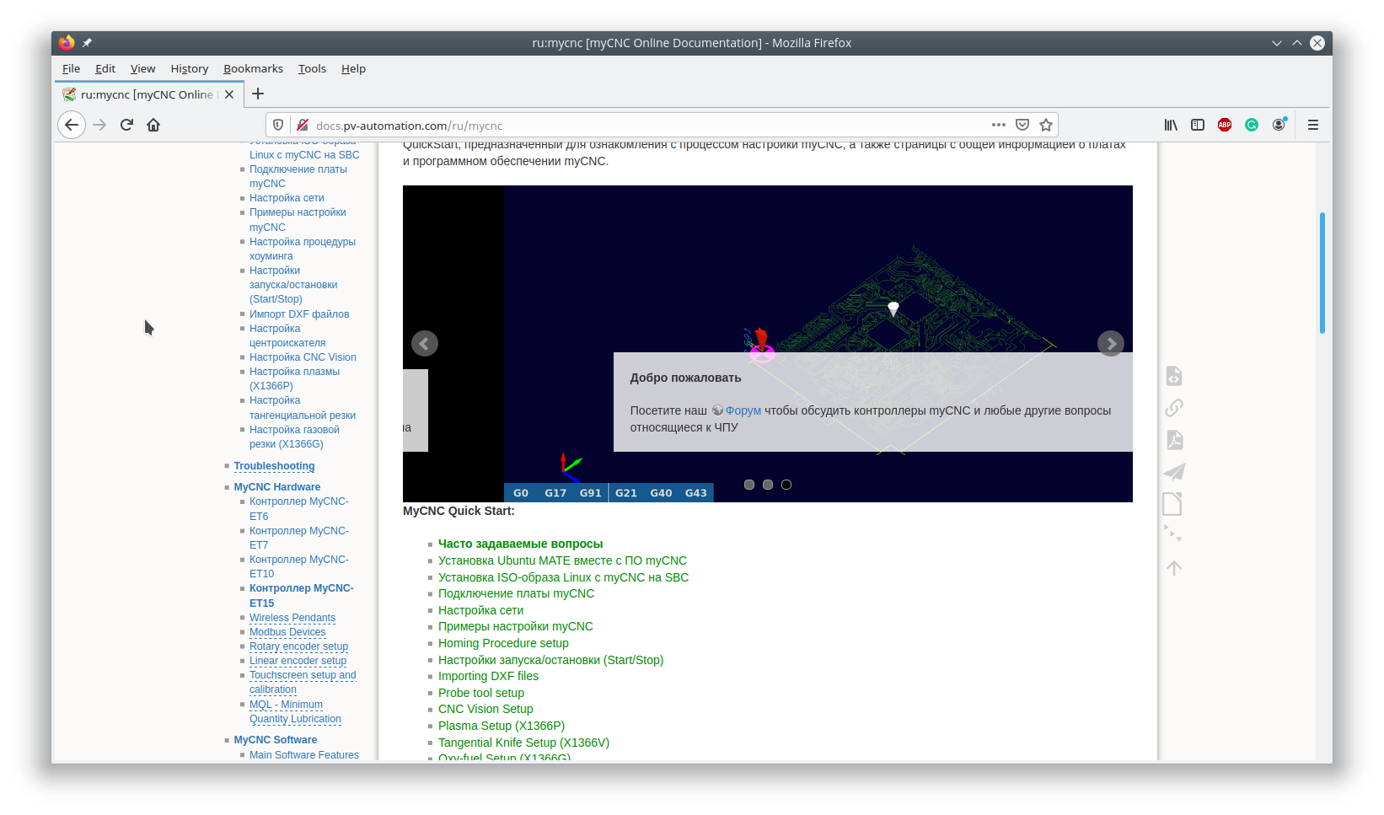
Task: Select the third carousel slide dot
Action: tap(786, 485)
